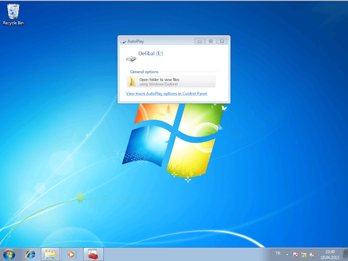Open the TR input language selector
This screenshot has height=261, width=348.
(278, 253)
